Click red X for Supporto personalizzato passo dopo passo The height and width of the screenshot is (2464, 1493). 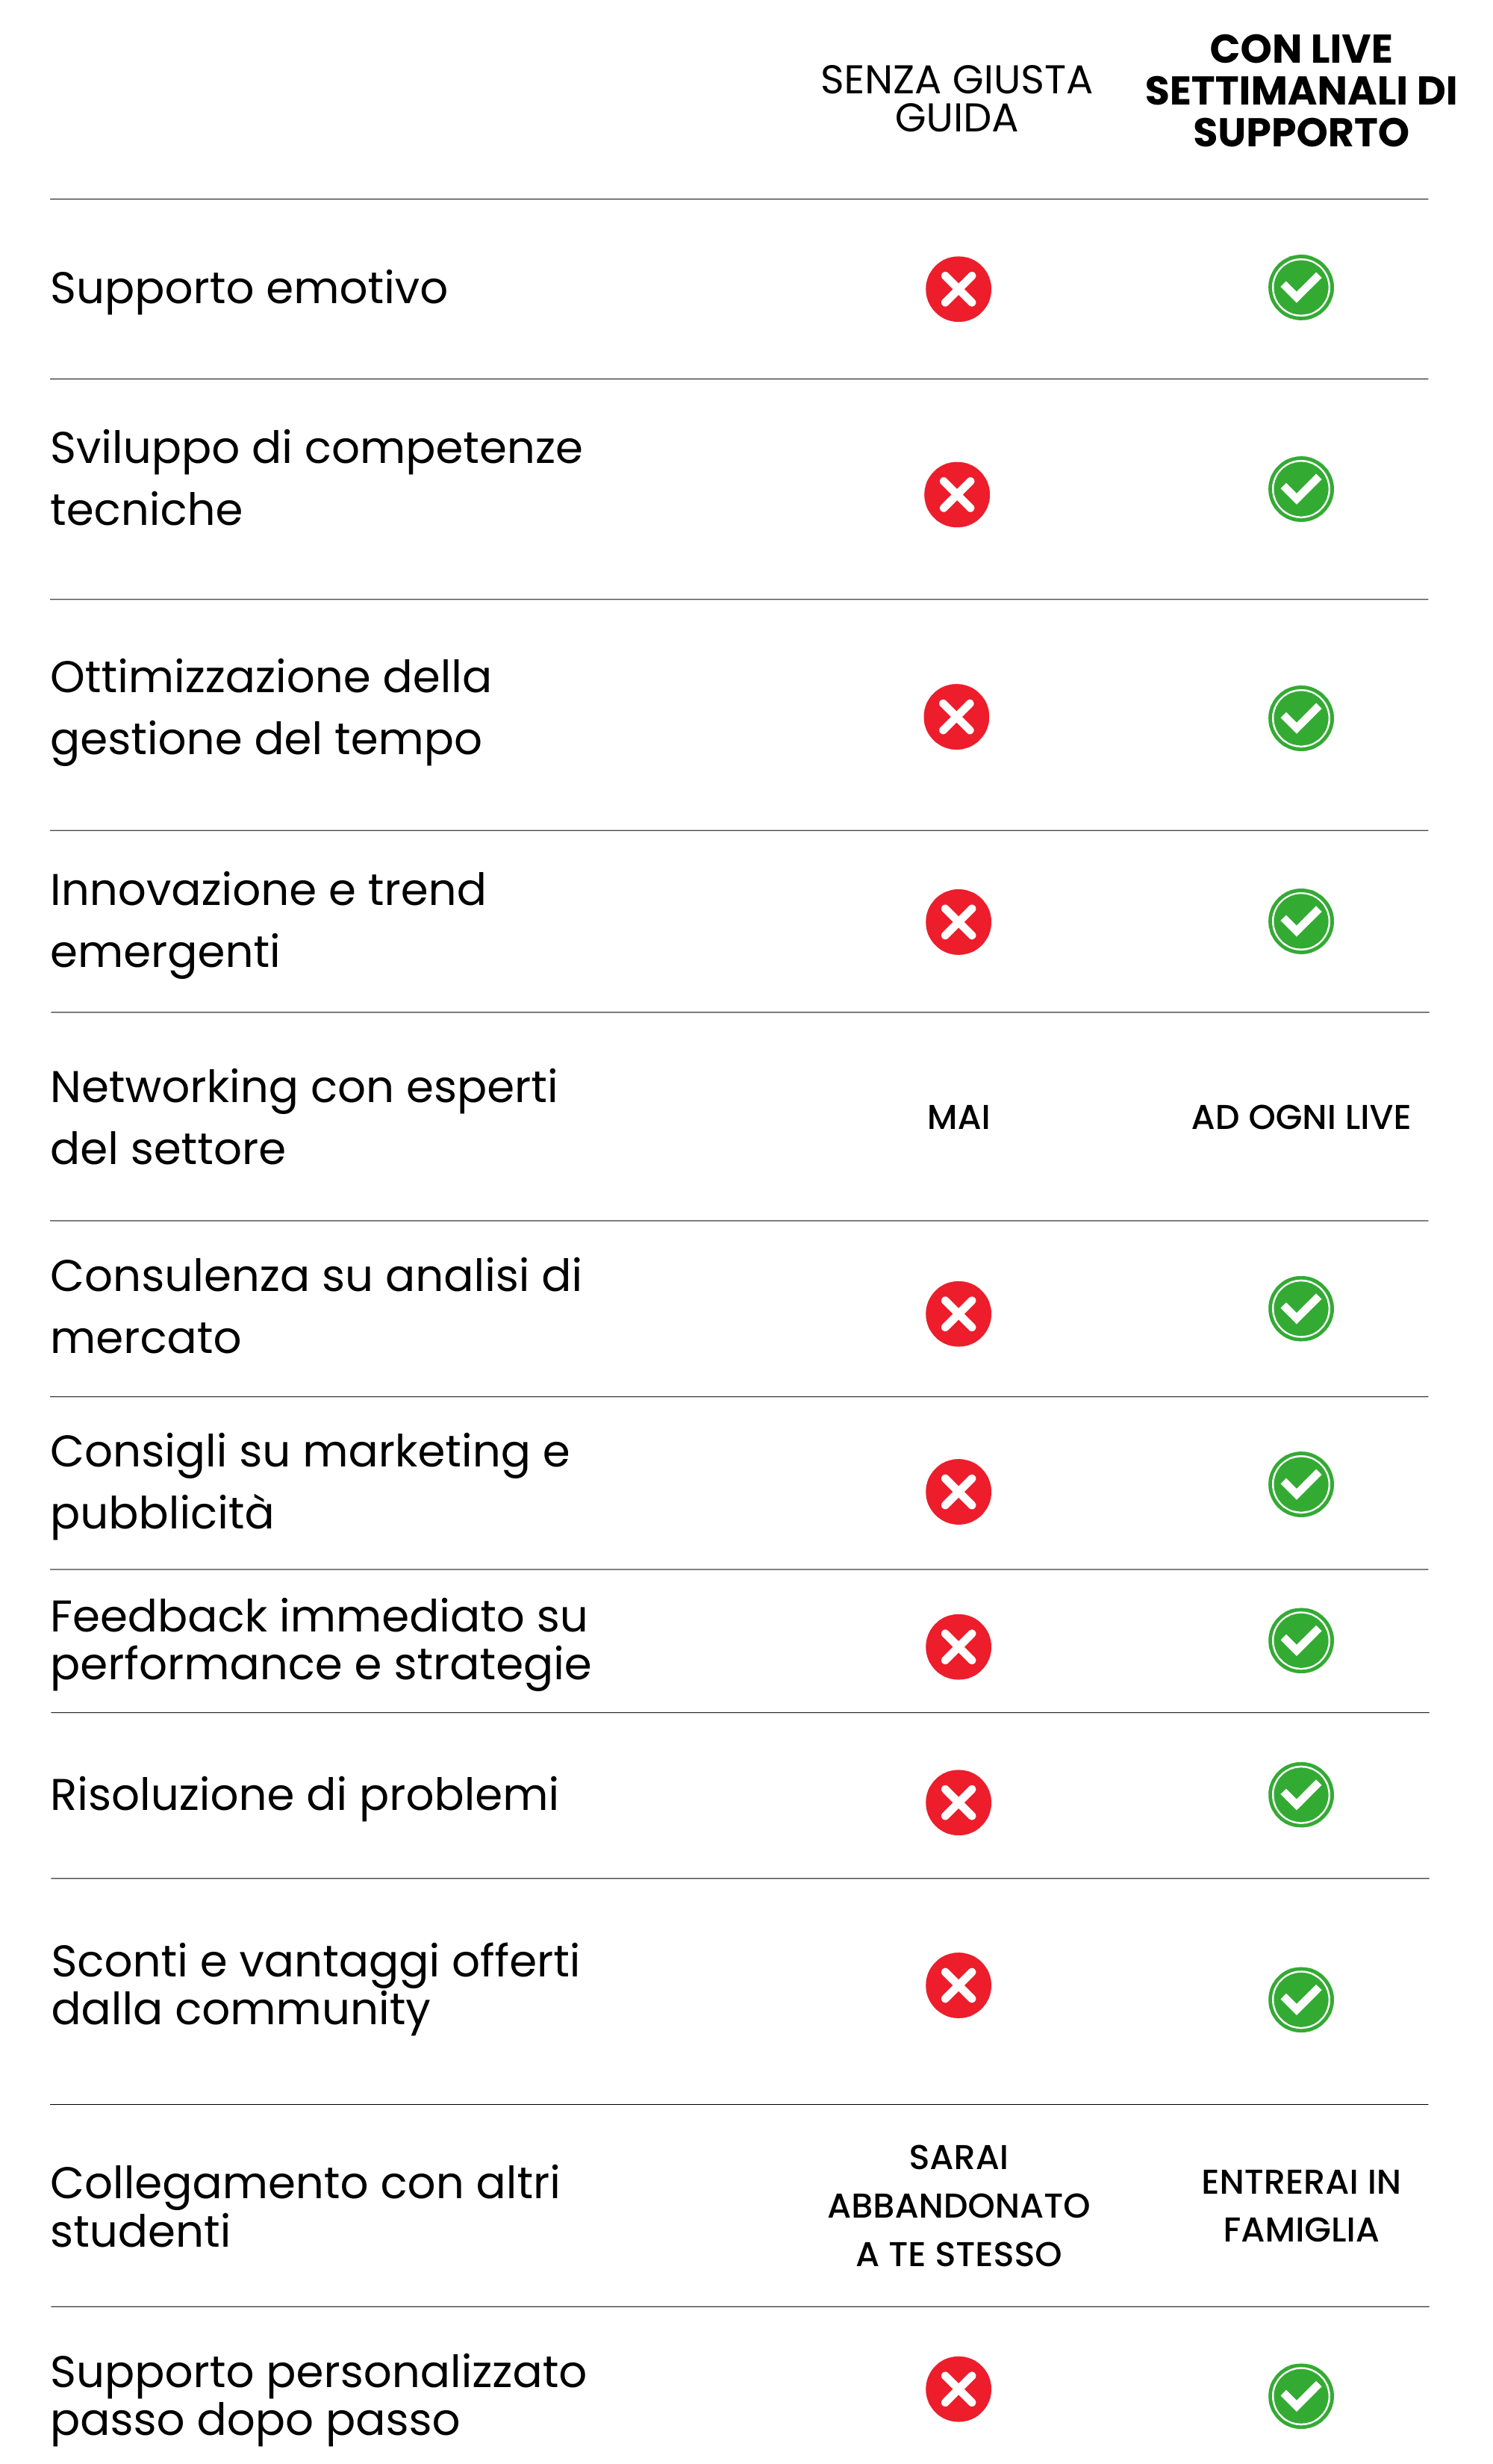click(x=957, y=2389)
